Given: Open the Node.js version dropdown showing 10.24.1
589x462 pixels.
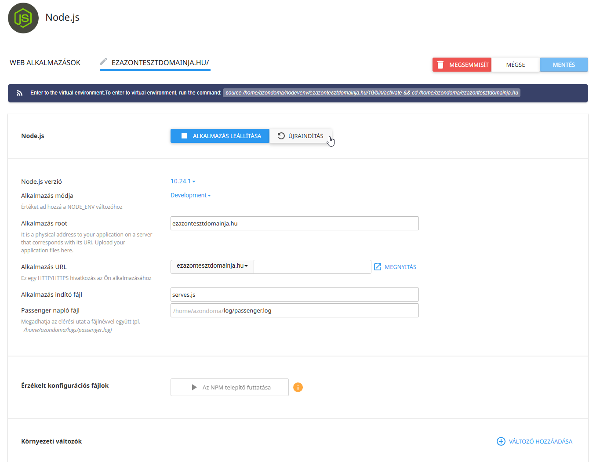Looking at the screenshot, I should pyautogui.click(x=182, y=181).
